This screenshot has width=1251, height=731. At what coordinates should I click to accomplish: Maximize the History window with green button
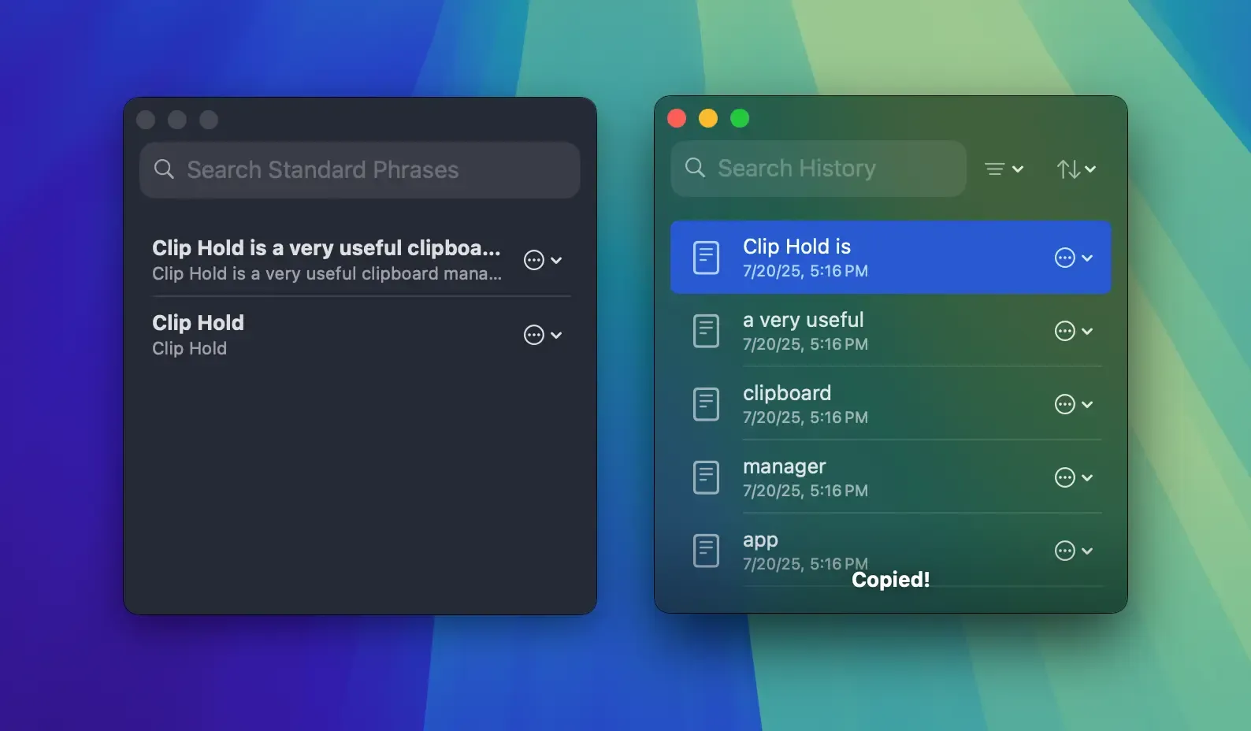tap(740, 118)
